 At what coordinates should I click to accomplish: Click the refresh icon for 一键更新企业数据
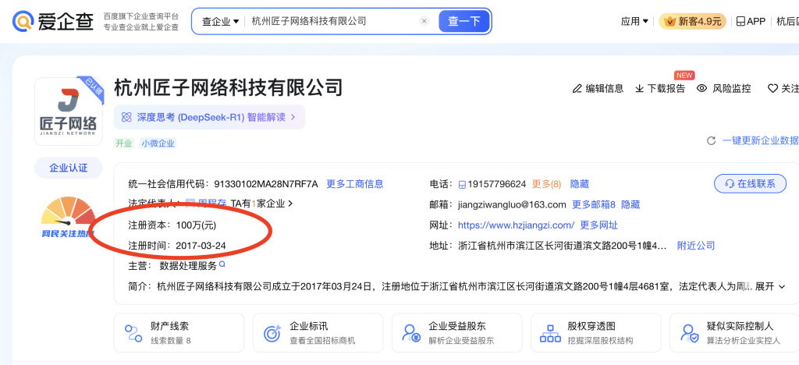[711, 140]
